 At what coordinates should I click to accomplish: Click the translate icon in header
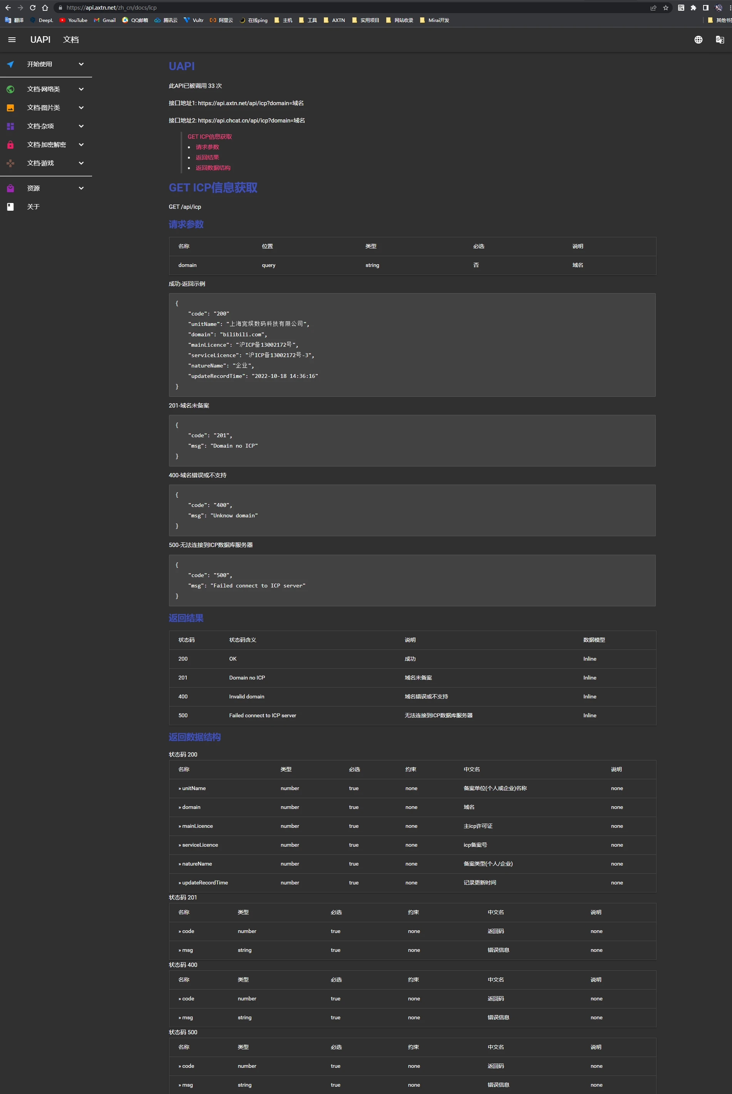tap(720, 40)
